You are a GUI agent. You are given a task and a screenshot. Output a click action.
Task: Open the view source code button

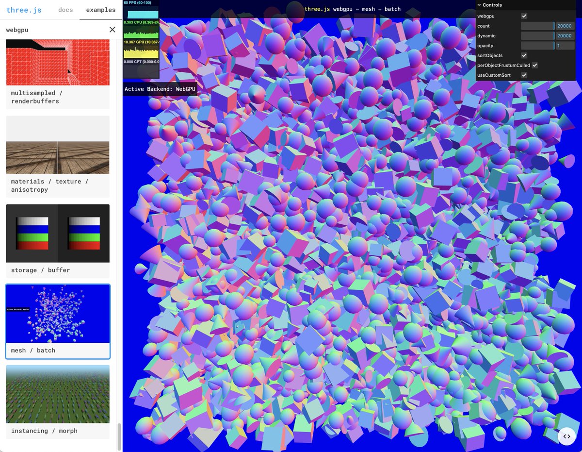[x=566, y=436]
